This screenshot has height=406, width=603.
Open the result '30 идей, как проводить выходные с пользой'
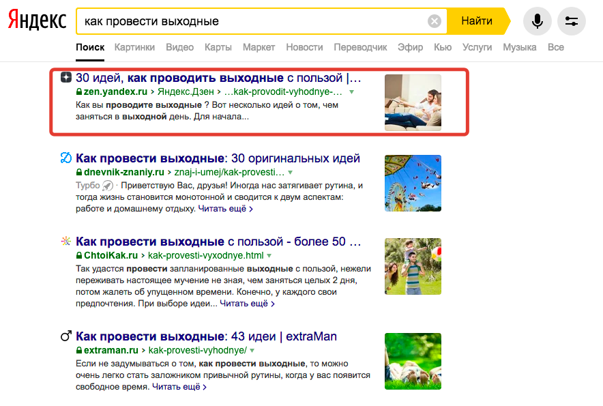tap(218, 78)
